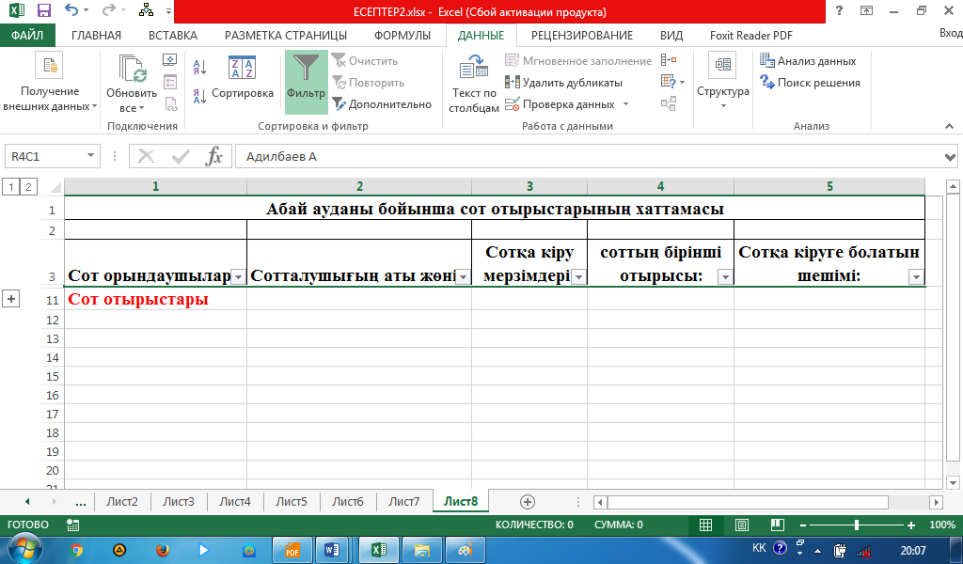Open Firefox from the taskbar
This screenshot has height=564, width=963.
pyautogui.click(x=162, y=550)
